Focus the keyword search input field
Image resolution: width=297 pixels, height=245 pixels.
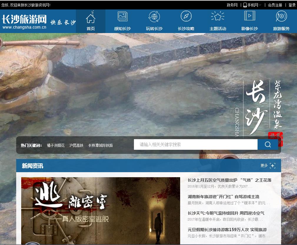coord(196,144)
